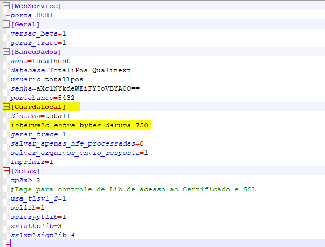Click the highlighted [GuardaLocal] header

coord(38,107)
